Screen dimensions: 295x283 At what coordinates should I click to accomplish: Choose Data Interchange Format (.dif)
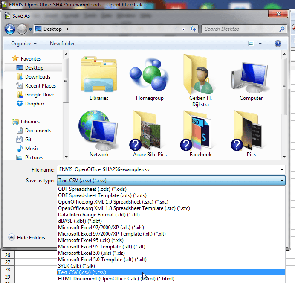click(x=171, y=215)
